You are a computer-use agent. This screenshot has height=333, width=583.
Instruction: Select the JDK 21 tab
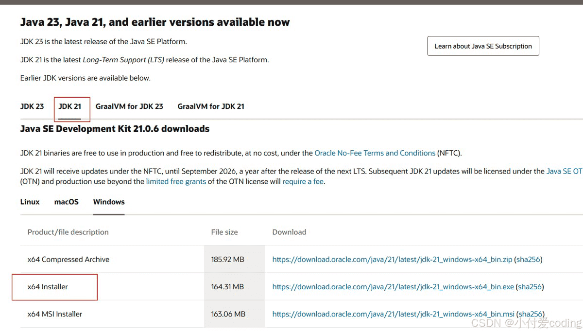(70, 106)
